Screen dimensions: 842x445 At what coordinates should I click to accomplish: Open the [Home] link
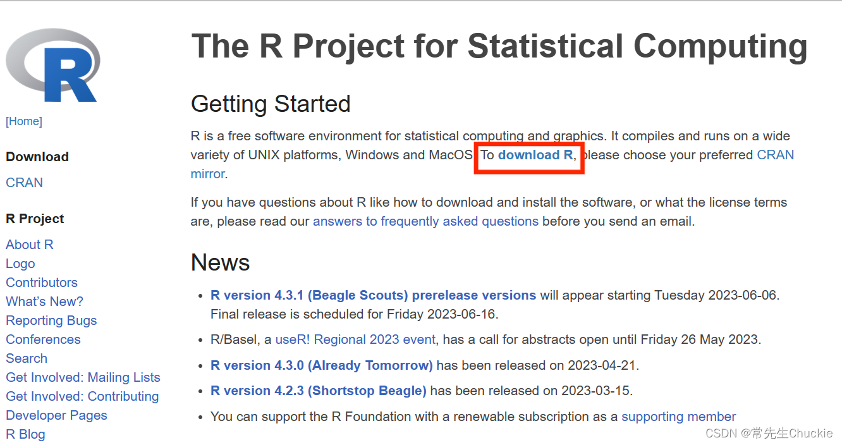coord(24,121)
